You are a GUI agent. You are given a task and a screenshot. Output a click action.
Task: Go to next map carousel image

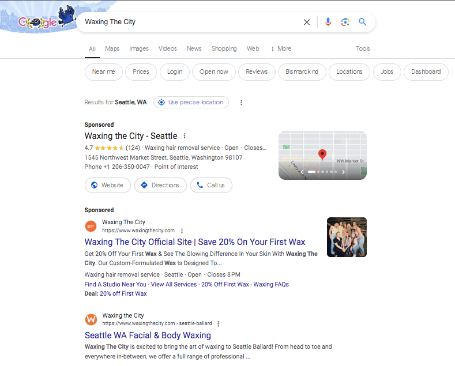tap(343, 172)
